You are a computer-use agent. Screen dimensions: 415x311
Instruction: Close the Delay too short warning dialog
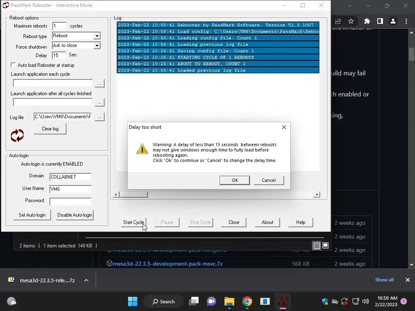pos(284,127)
